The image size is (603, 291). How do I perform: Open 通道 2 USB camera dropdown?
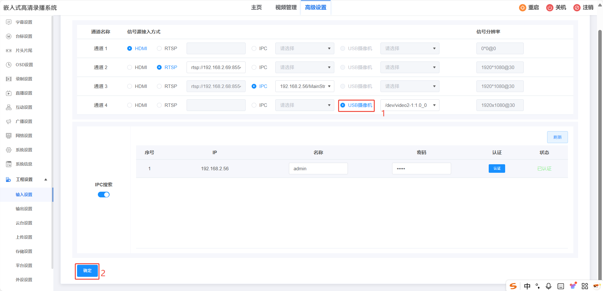(410, 67)
